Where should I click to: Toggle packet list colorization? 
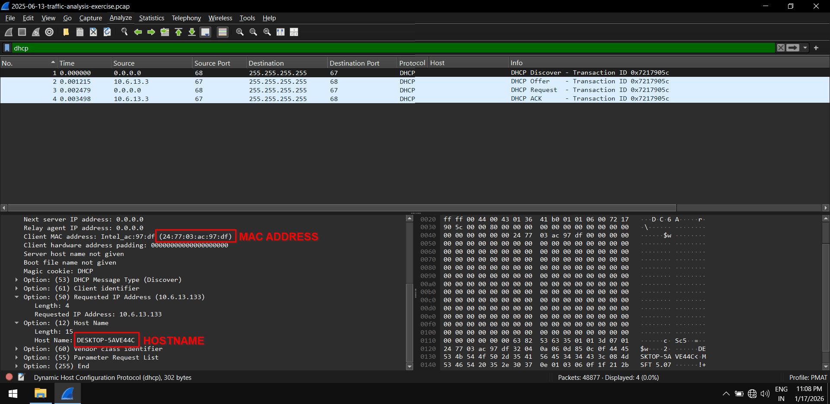tap(222, 32)
